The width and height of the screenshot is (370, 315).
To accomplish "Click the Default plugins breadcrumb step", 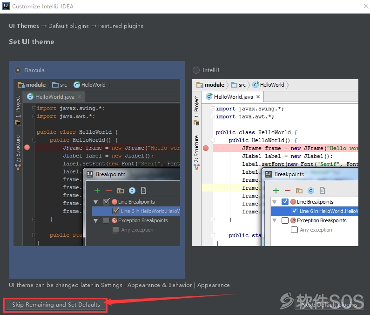I will [68, 26].
